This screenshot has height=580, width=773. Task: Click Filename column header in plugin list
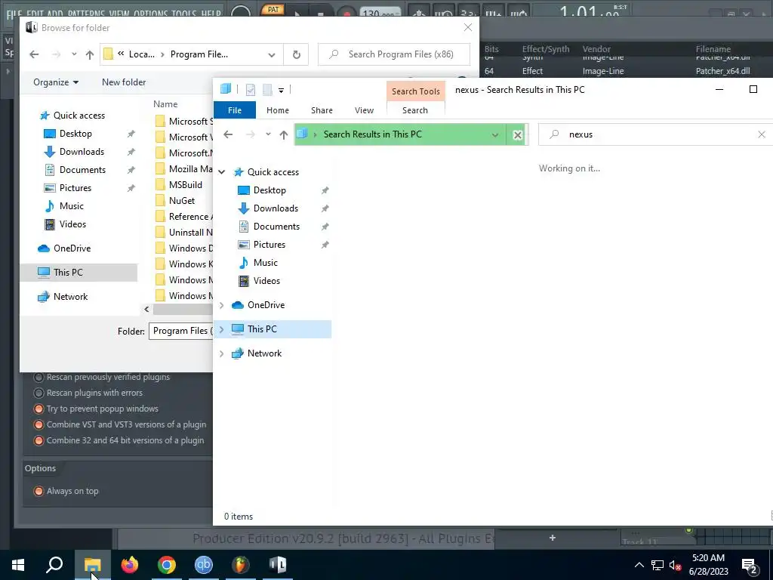click(x=713, y=49)
